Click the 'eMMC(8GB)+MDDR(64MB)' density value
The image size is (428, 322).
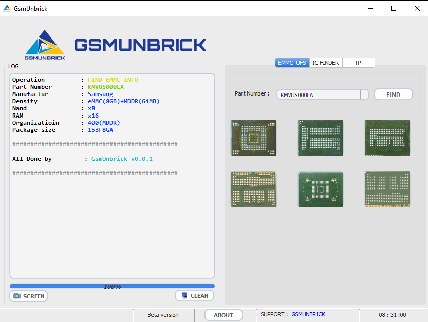click(124, 101)
